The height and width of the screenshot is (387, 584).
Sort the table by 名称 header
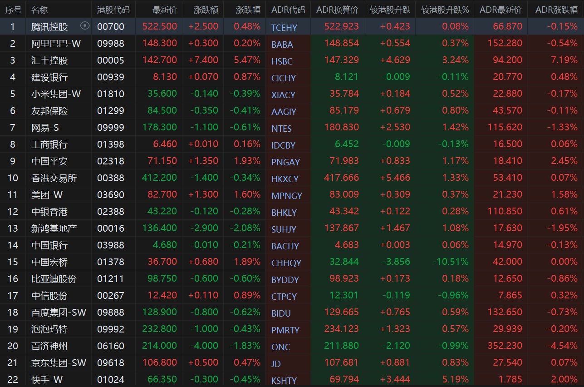pyautogui.click(x=39, y=10)
